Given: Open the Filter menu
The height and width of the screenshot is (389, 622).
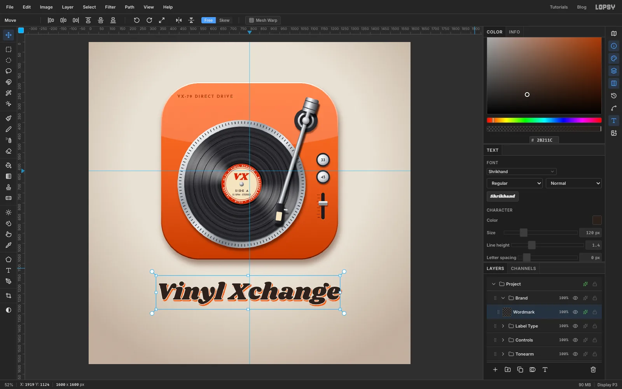Looking at the screenshot, I should (110, 7).
